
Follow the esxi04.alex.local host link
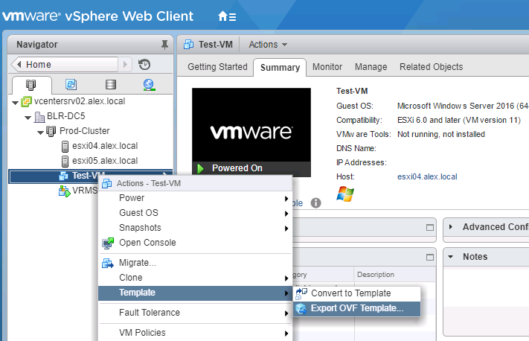click(x=427, y=176)
